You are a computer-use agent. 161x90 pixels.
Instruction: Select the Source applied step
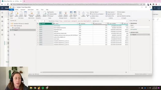pyautogui.click(x=140, y=35)
